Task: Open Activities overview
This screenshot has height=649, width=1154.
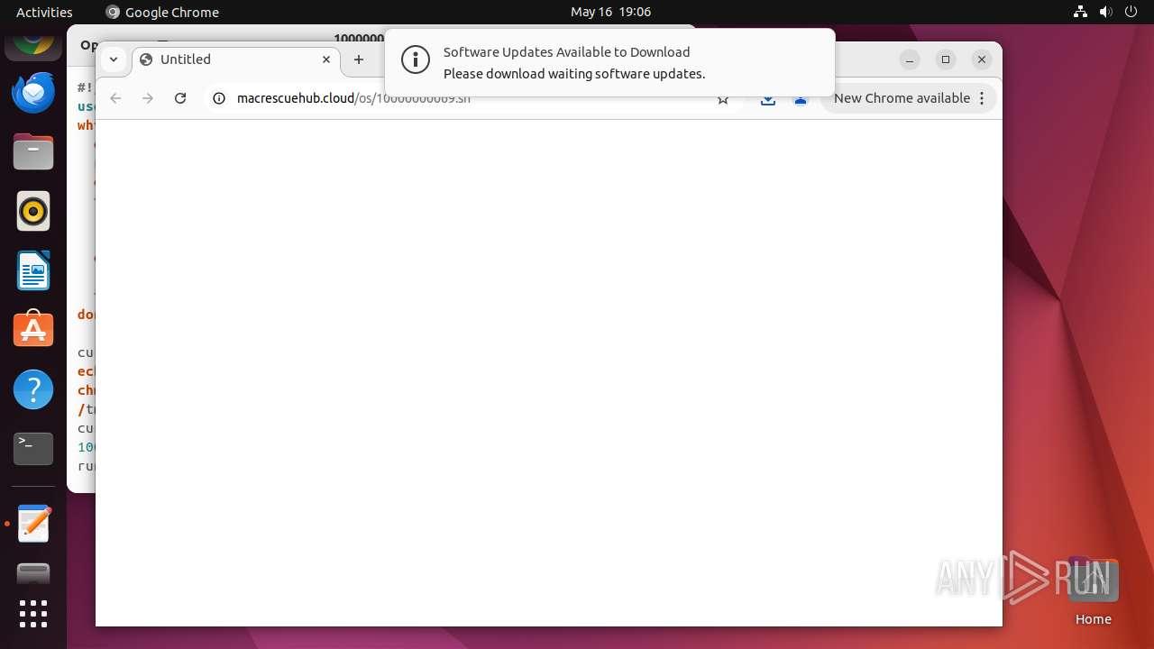Action: tap(44, 12)
